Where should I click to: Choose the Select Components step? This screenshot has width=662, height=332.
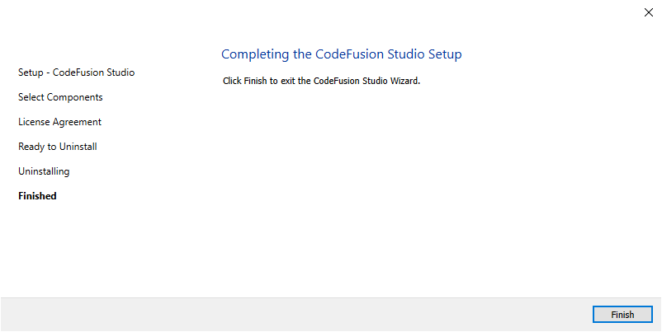point(60,97)
